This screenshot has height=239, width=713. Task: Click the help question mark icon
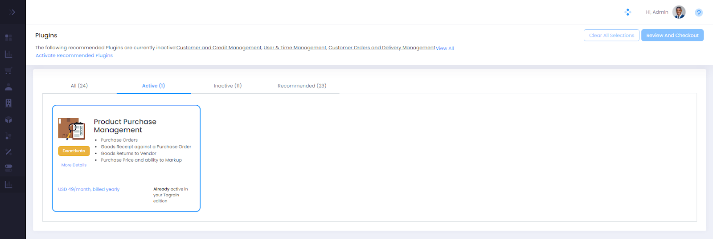[x=699, y=12]
